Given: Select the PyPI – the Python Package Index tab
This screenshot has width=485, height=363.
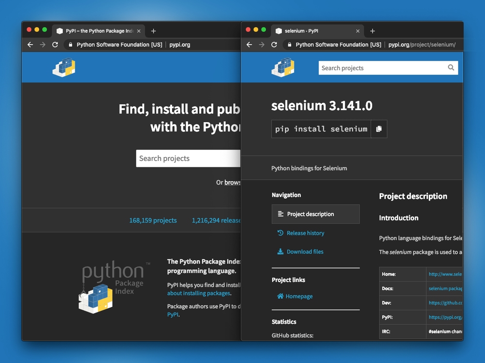Looking at the screenshot, I should [98, 31].
